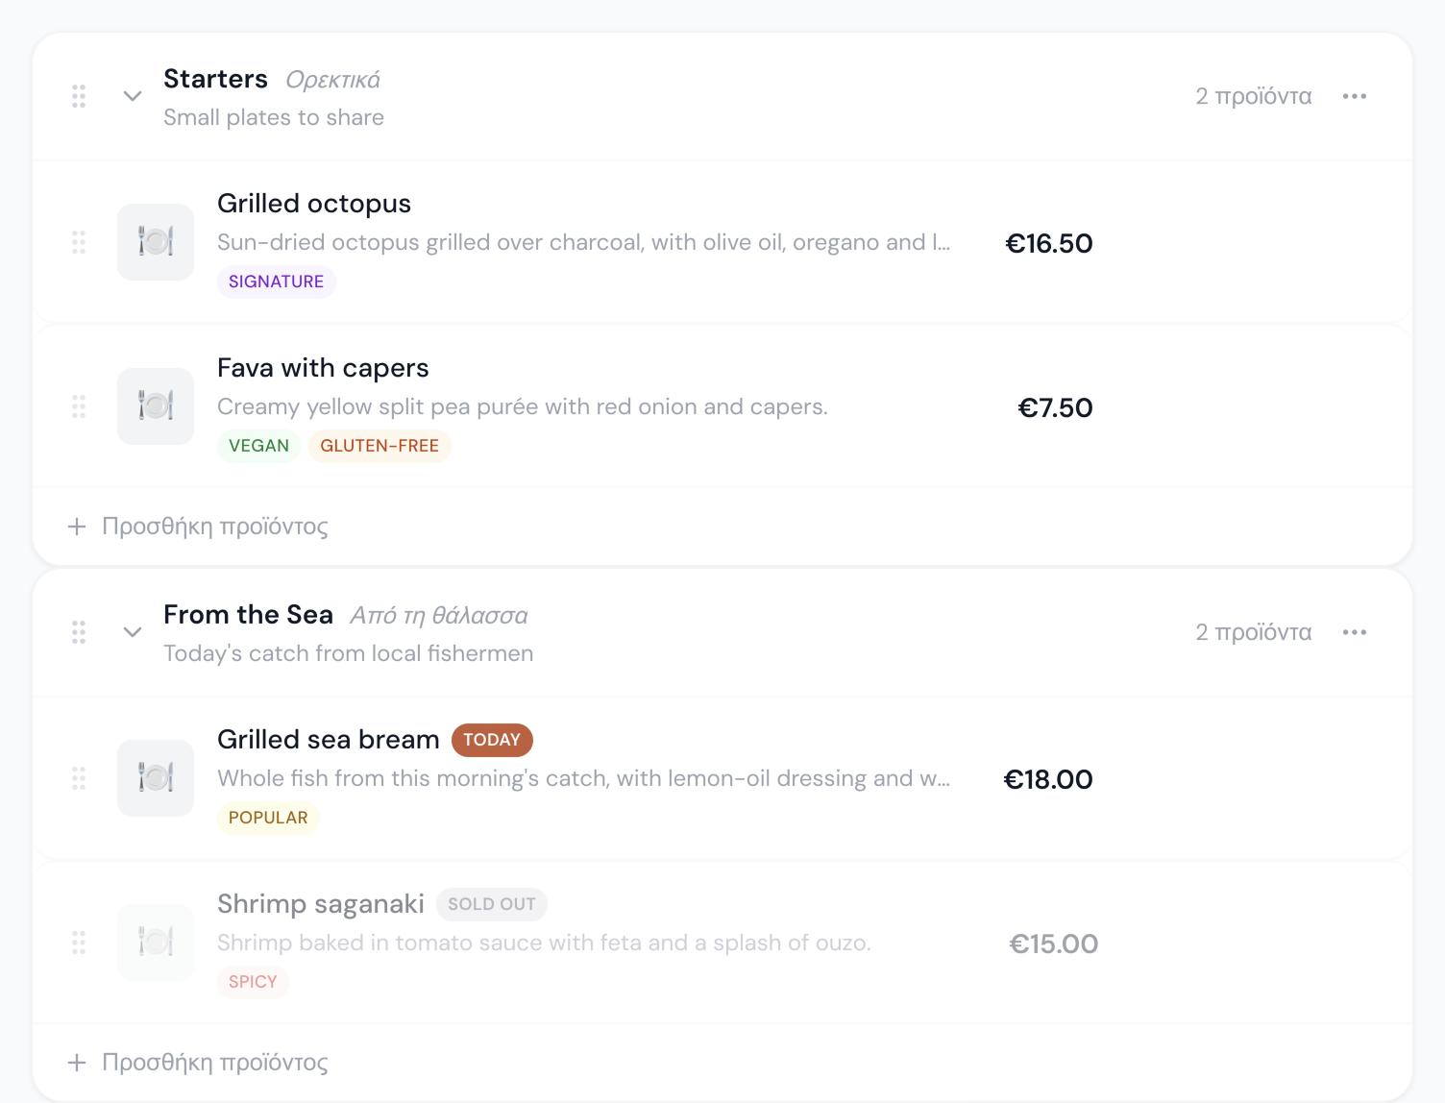Click the Fava with capers drag handle
1445x1103 pixels.
(79, 406)
